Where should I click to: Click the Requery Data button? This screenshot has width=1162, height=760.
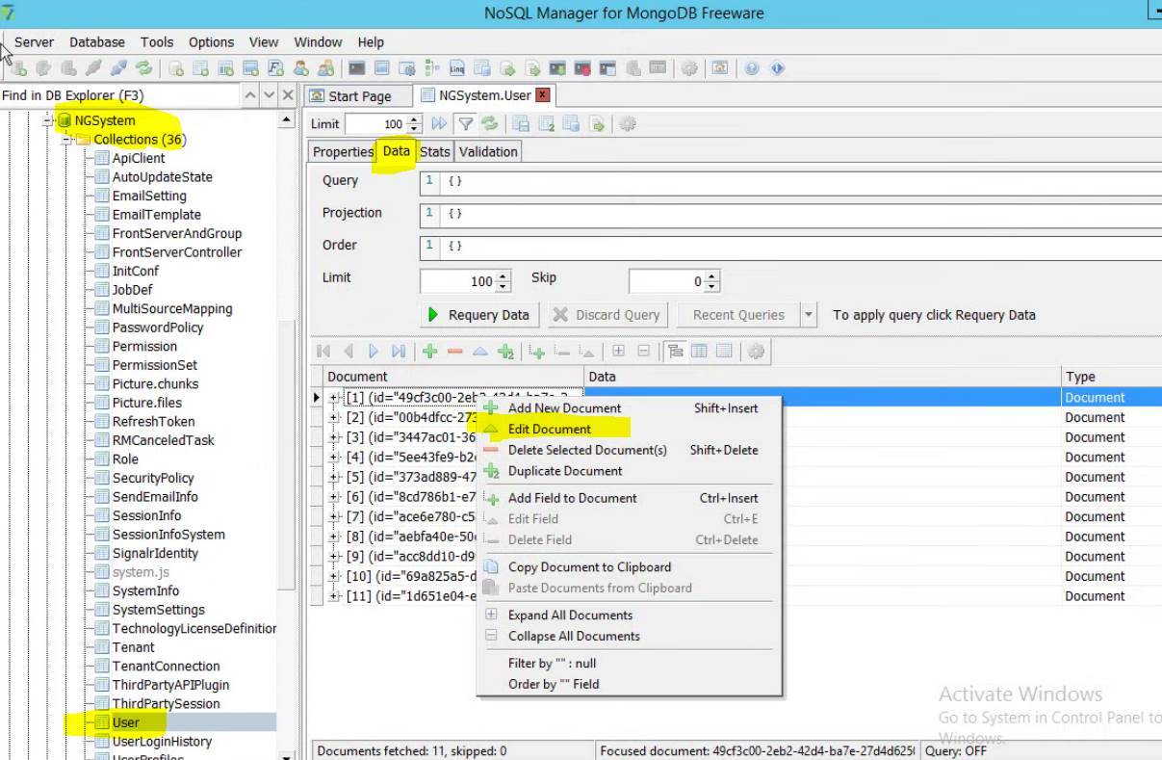(478, 315)
